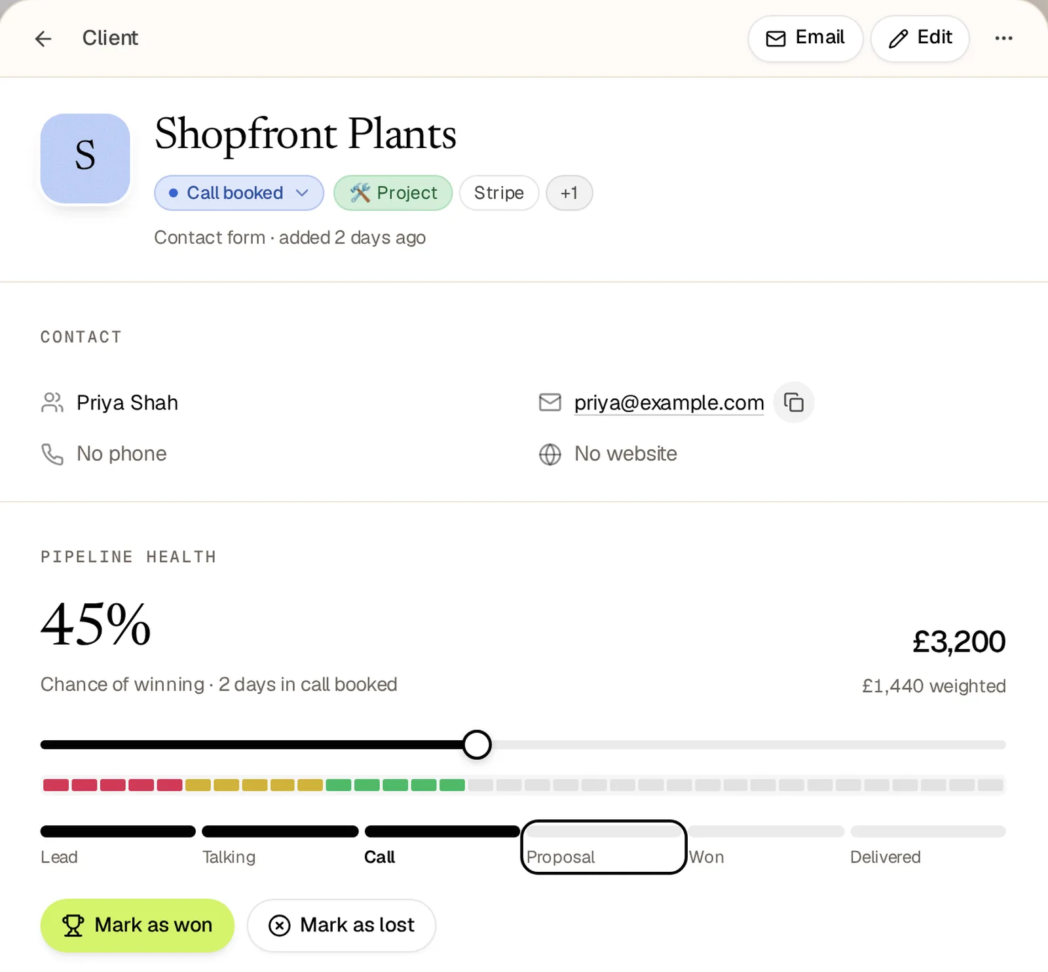The width and height of the screenshot is (1048, 972).
Task: Expand the +1 hidden tags chip
Action: pos(569,193)
